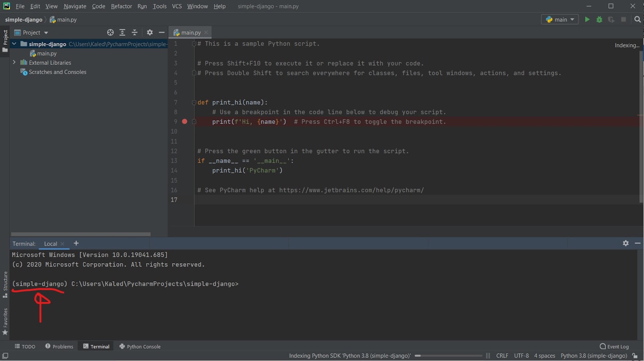Select main.py in the project tree
The height and width of the screenshot is (361, 644).
point(43,53)
